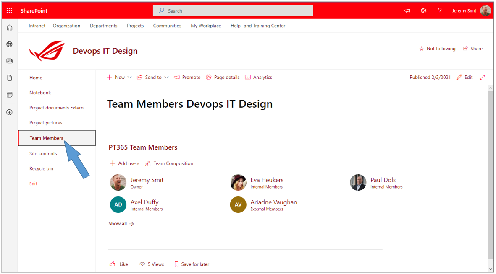Open My files icon in app bar
Screen dimensions: 496x274
(x=10, y=78)
